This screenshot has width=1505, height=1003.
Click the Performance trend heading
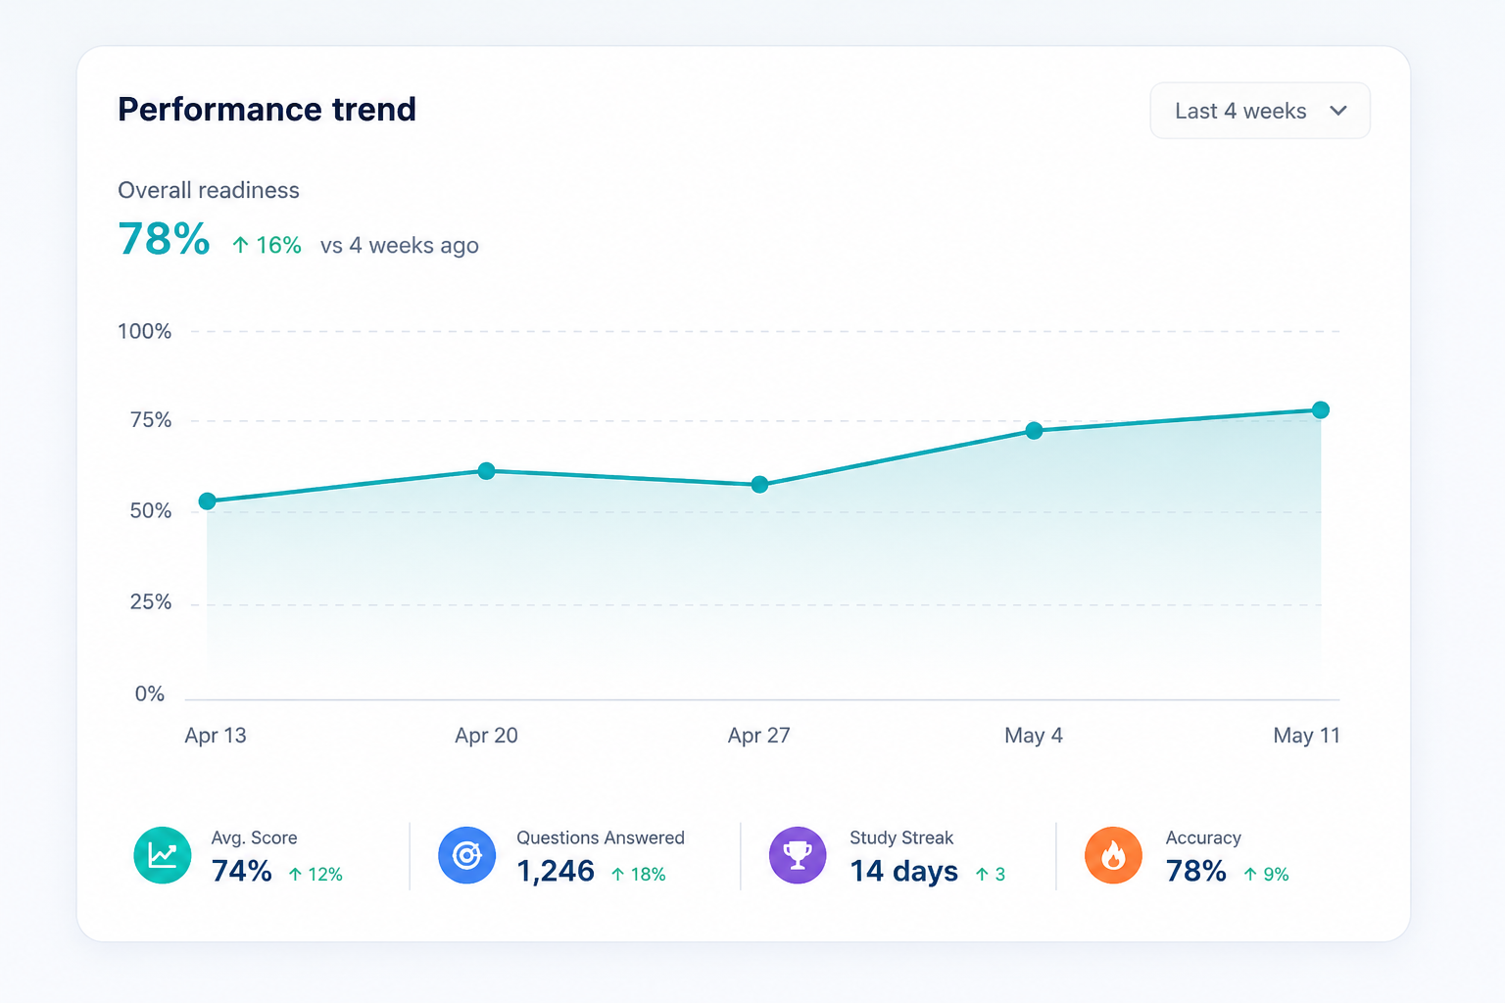[267, 109]
